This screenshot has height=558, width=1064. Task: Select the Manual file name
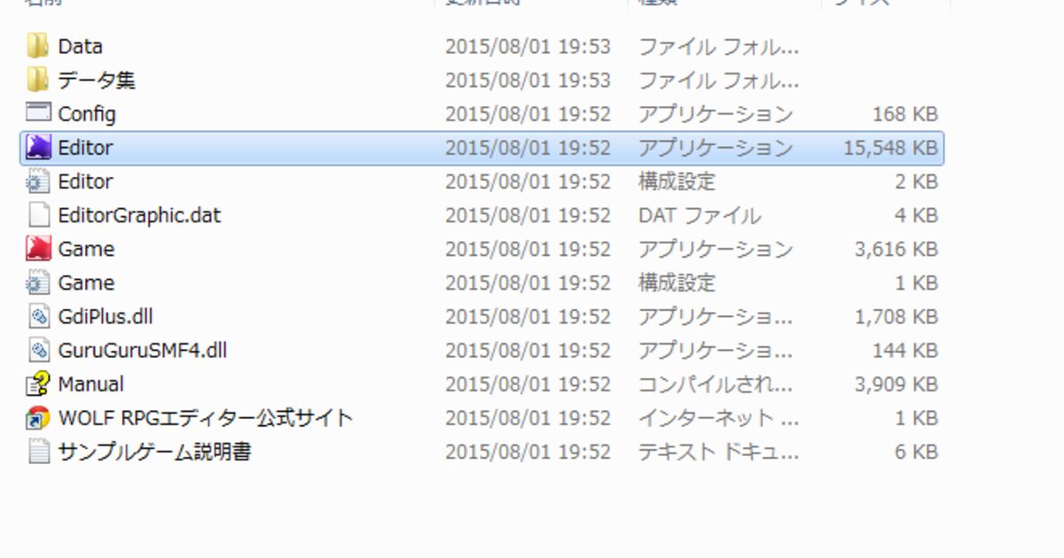90,384
